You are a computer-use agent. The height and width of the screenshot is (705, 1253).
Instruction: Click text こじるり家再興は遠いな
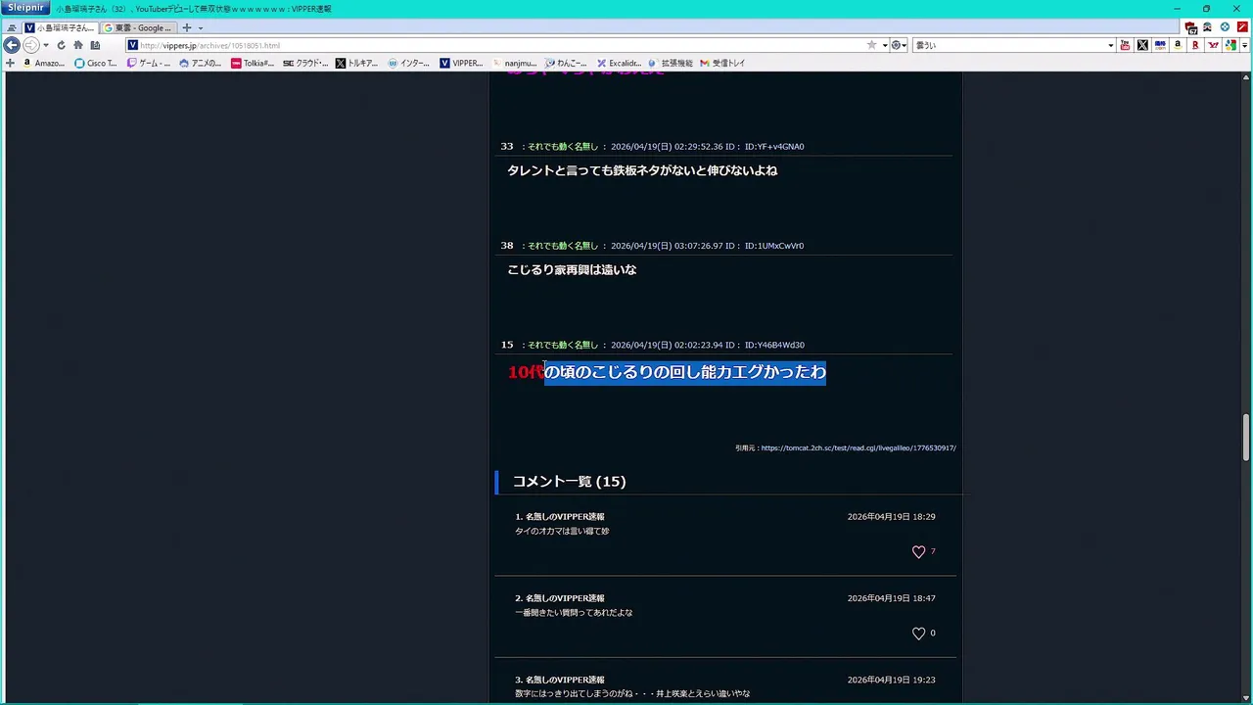click(x=572, y=269)
